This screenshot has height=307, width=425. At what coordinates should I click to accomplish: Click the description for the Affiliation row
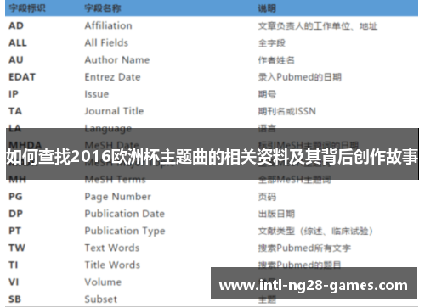point(318,26)
